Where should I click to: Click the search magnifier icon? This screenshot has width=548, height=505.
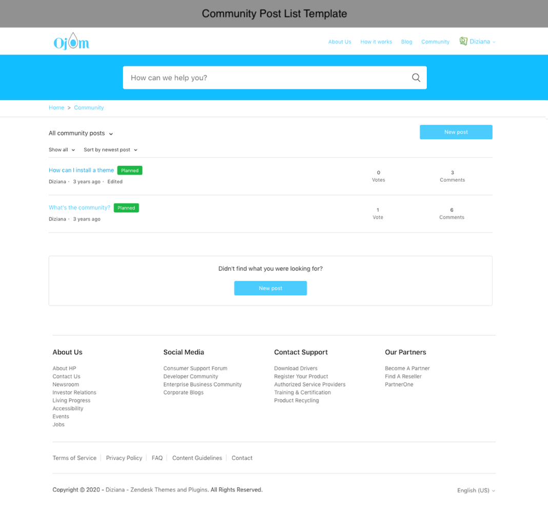416,77
